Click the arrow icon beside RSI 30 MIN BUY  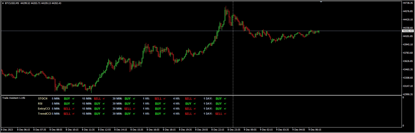coord(134,104)
